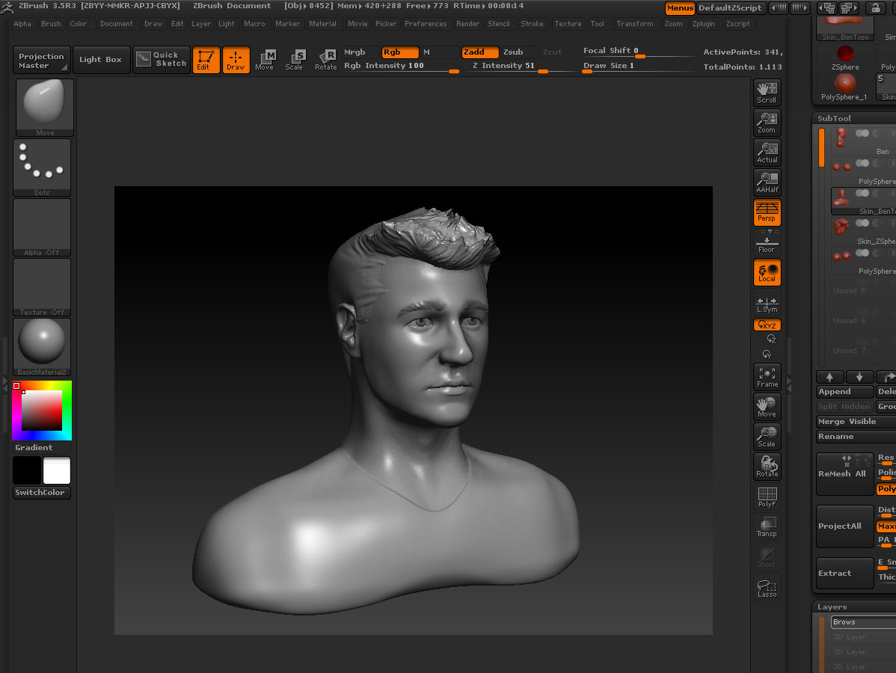Click SwitchColor

(x=42, y=493)
